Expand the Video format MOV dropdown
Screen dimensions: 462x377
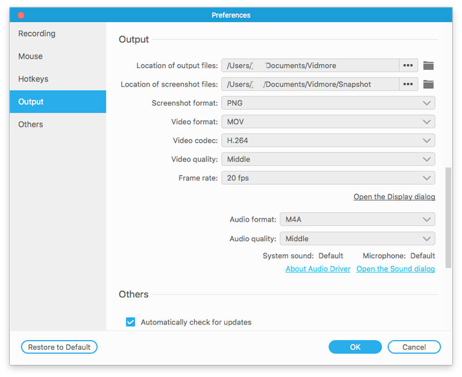point(328,122)
